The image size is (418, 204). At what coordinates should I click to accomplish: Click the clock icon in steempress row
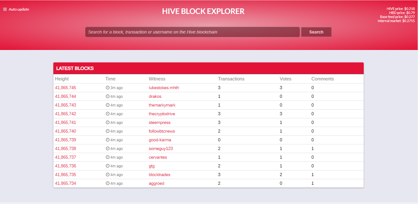click(x=108, y=122)
